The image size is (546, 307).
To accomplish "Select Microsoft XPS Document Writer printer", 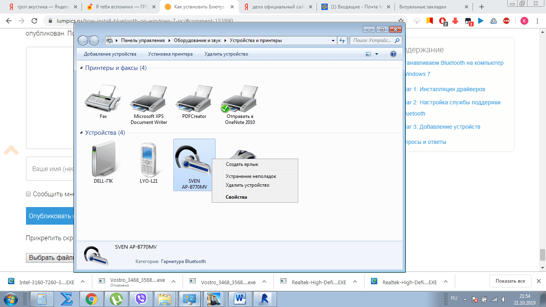I will tap(149, 105).
